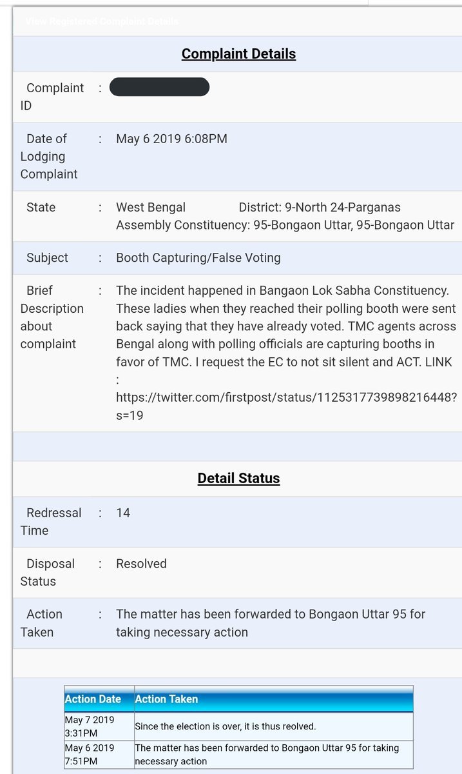Image resolution: width=462 pixels, height=774 pixels.
Task: Click the Assembly Constituency 95-Bongaon Uttar text
Action: pyautogui.click(x=285, y=225)
